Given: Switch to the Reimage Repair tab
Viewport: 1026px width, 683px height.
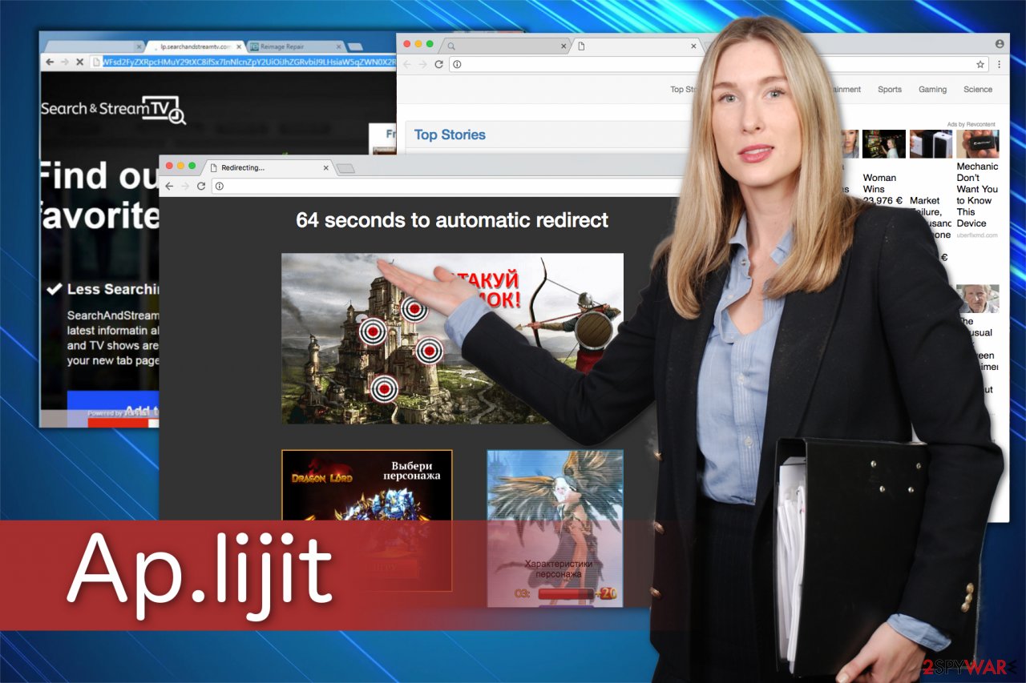Looking at the screenshot, I should [297, 46].
